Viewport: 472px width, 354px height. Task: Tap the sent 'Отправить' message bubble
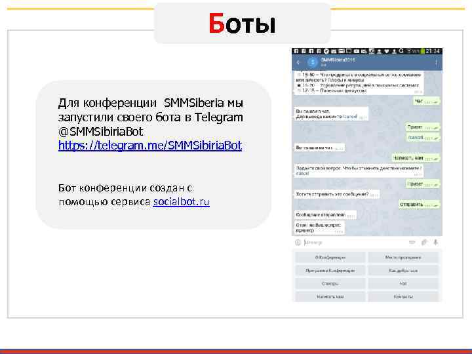point(420,205)
